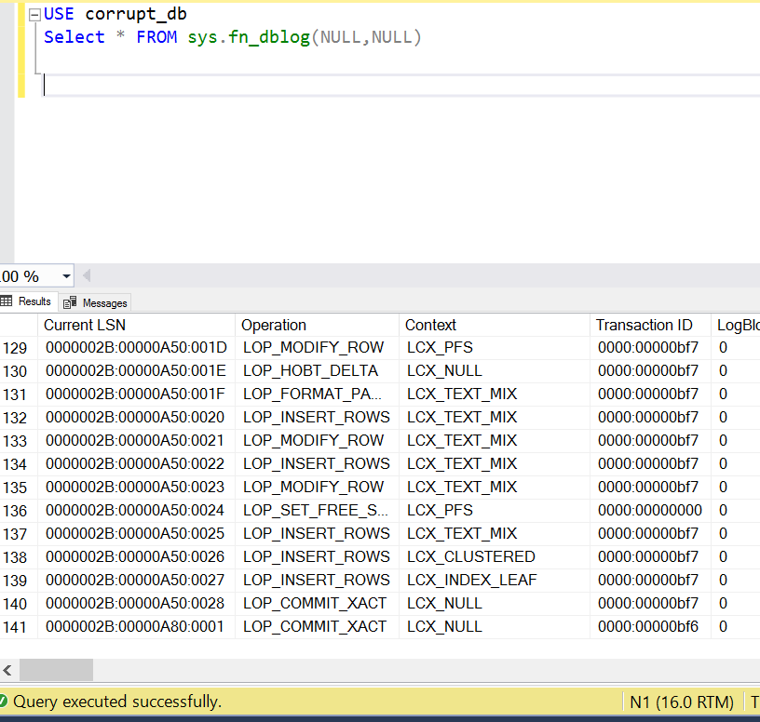
Task: Select row header 135
Action: point(19,488)
